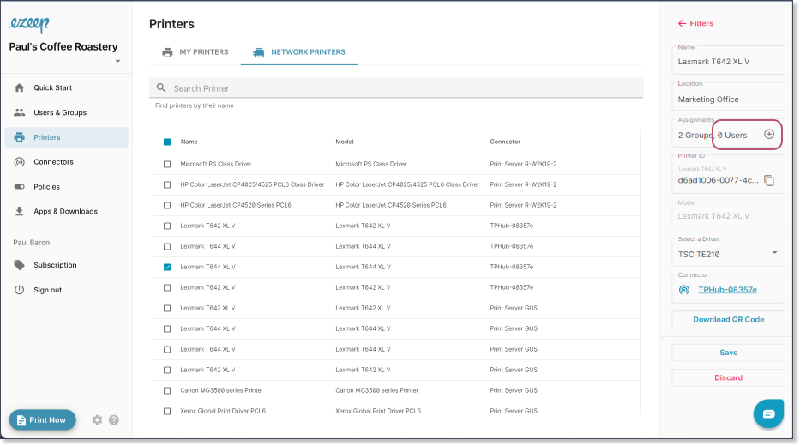Viewport: 800px width, 446px height.
Task: Uncheck the selected Lexmark T644 XL V row
Action: pos(167,267)
